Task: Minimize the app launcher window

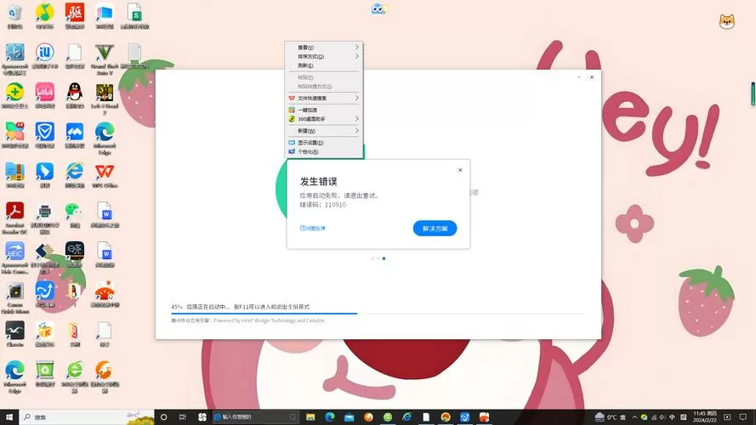Action: click(x=579, y=77)
